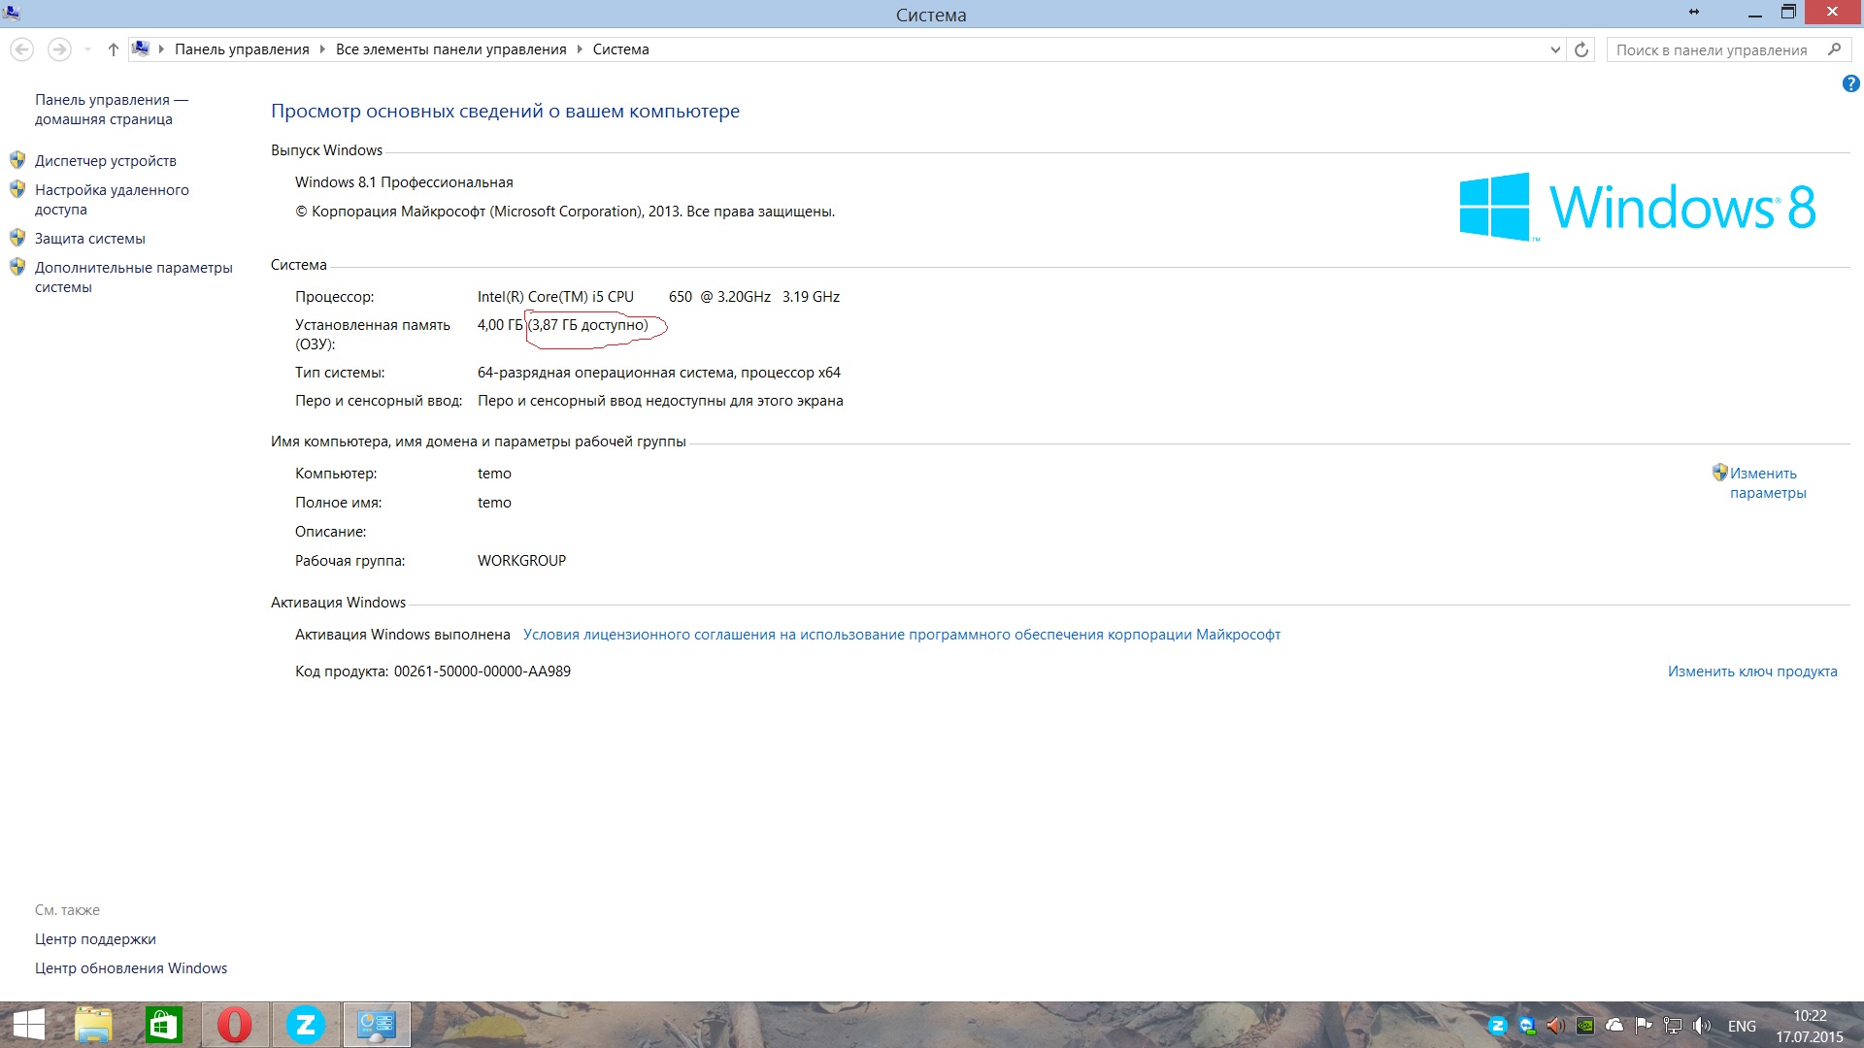This screenshot has height=1048, width=1864.
Task: Click NVIDIA icon in system tray
Action: tap(1584, 1026)
